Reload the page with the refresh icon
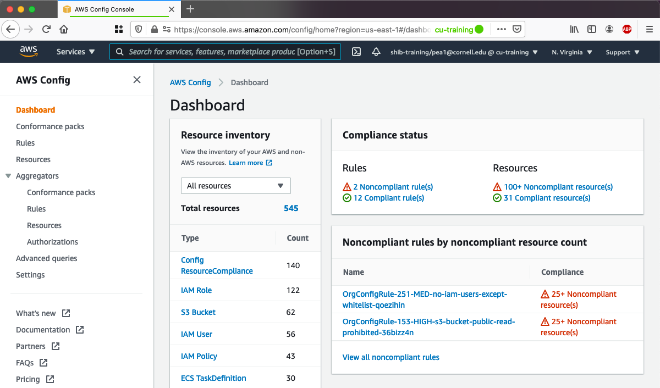Image resolution: width=660 pixels, height=388 pixels. click(46, 29)
